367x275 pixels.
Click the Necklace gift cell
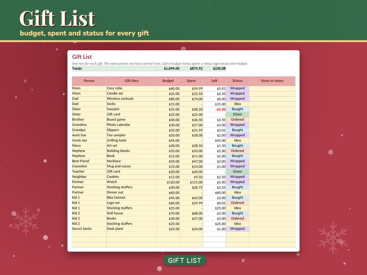pos(132,161)
